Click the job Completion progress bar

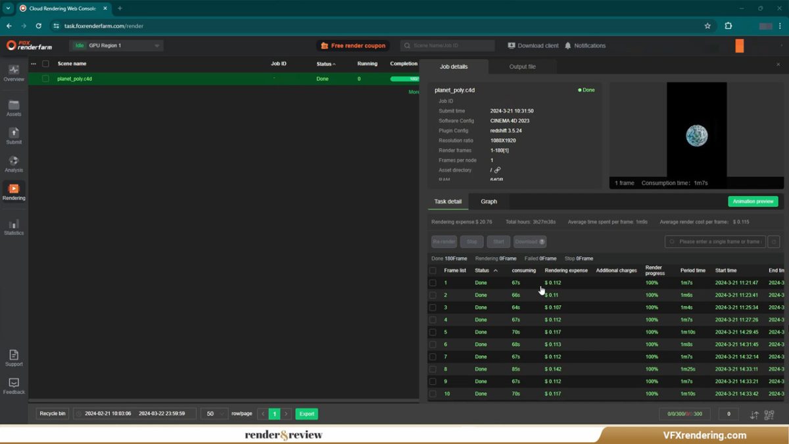[404, 79]
